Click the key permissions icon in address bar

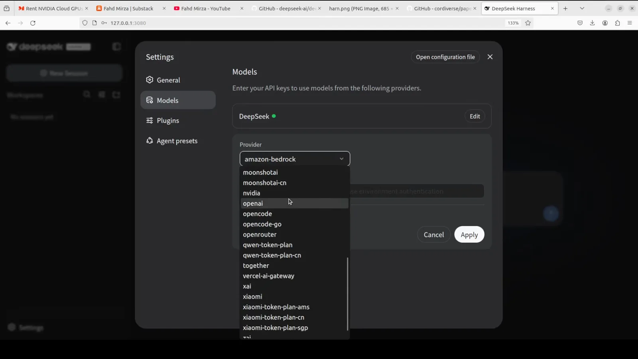point(104,23)
